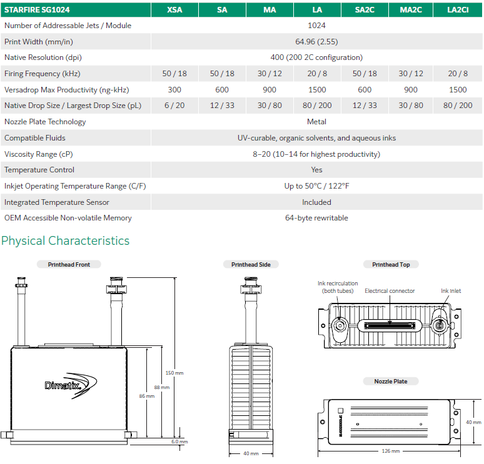
Task: Click the 'Printhead Side' label
Action: point(251,265)
